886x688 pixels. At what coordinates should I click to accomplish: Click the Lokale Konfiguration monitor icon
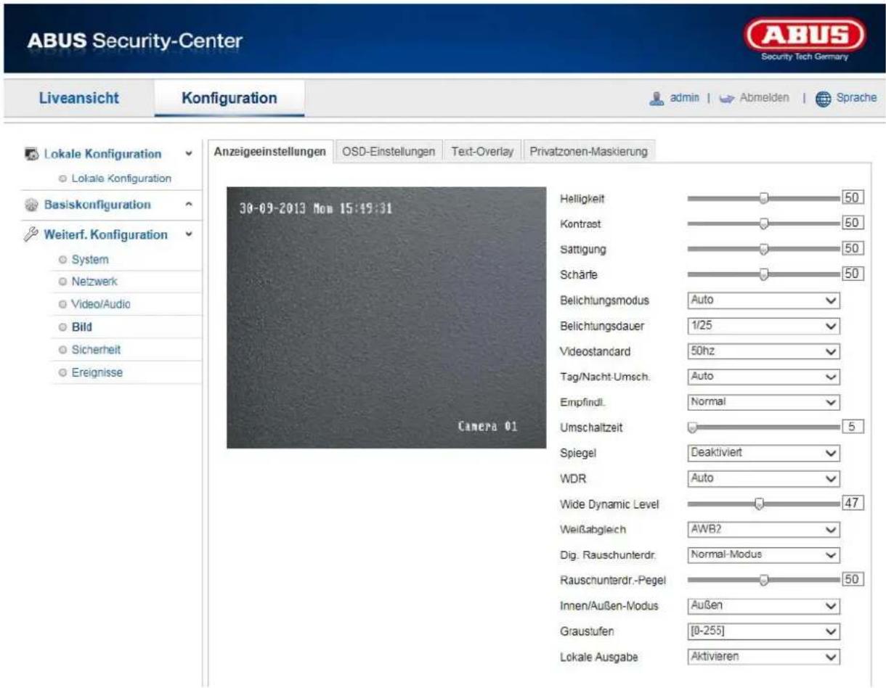click(x=32, y=154)
